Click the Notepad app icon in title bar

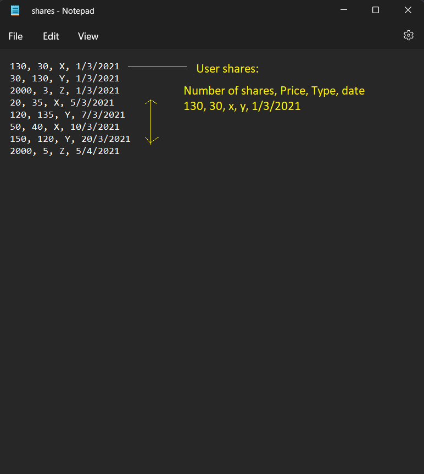[15, 10]
